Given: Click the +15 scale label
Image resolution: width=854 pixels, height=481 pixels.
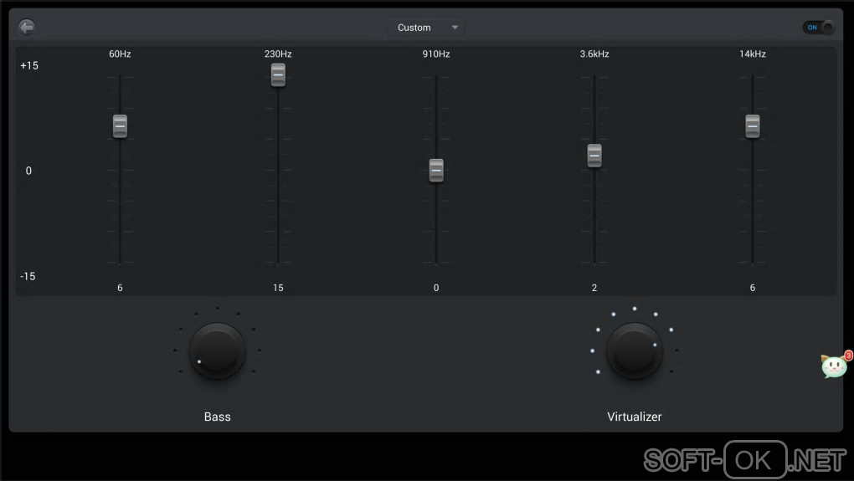Looking at the screenshot, I should click(x=29, y=66).
